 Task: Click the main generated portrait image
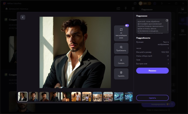(75, 52)
